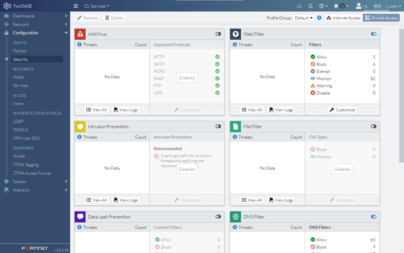The image size is (404, 253).
Task: Click the AntiVirus bug icon
Action: pos(80,34)
